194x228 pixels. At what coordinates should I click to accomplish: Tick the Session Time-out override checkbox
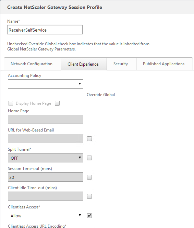[x=89, y=177]
